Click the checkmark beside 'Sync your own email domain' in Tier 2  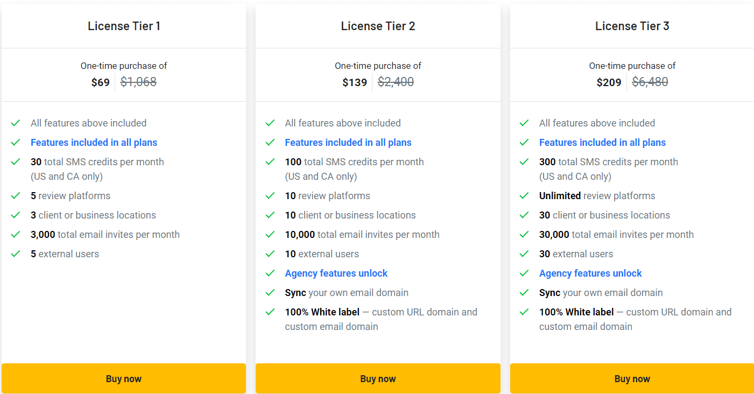pyautogui.click(x=270, y=292)
